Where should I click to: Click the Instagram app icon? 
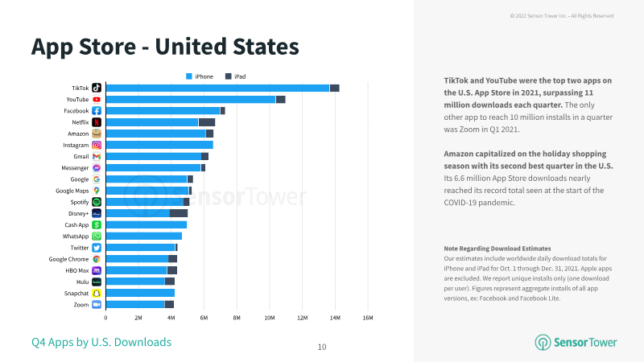(x=97, y=145)
